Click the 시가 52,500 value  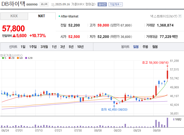(x=74, y=37)
